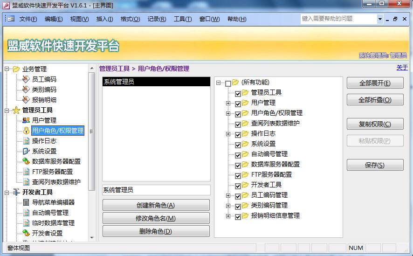The width and height of the screenshot is (413, 256).
Task: Click the 员工编码 icon in navigation tree
Action: [26, 79]
